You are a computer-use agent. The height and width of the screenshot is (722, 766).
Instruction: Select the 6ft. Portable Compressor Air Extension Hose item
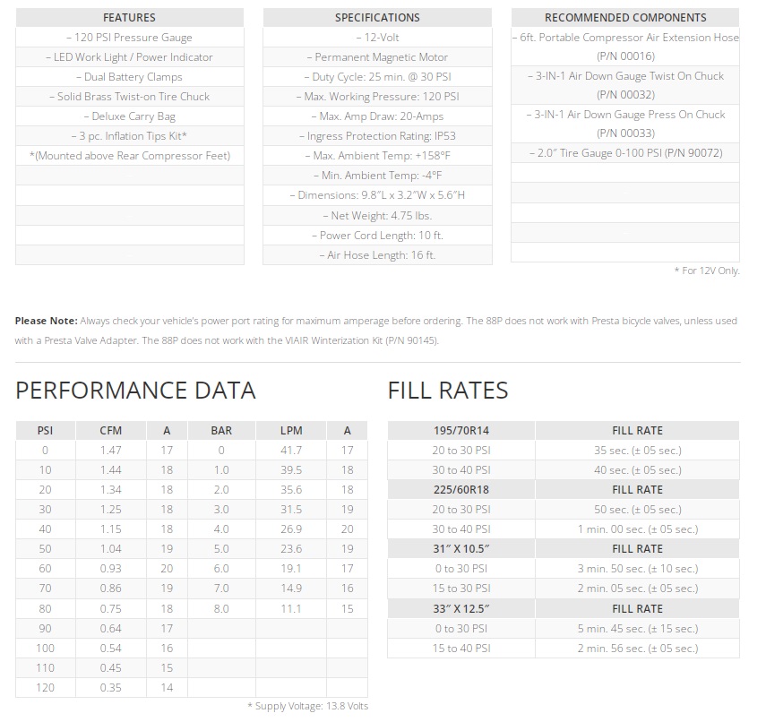tap(625, 47)
